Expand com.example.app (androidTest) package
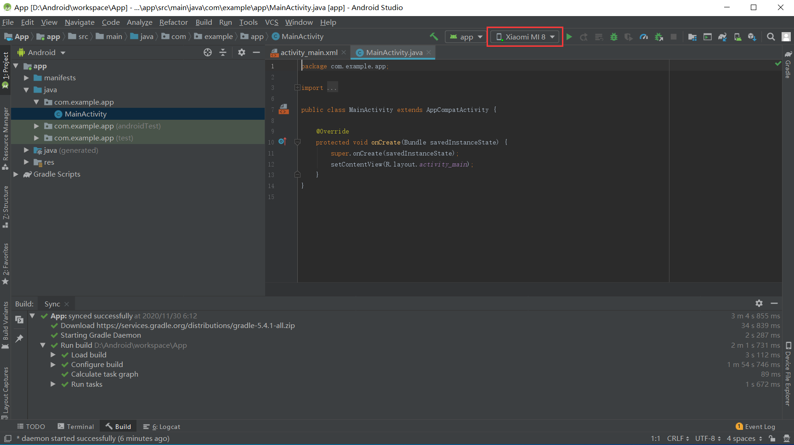 click(x=36, y=126)
